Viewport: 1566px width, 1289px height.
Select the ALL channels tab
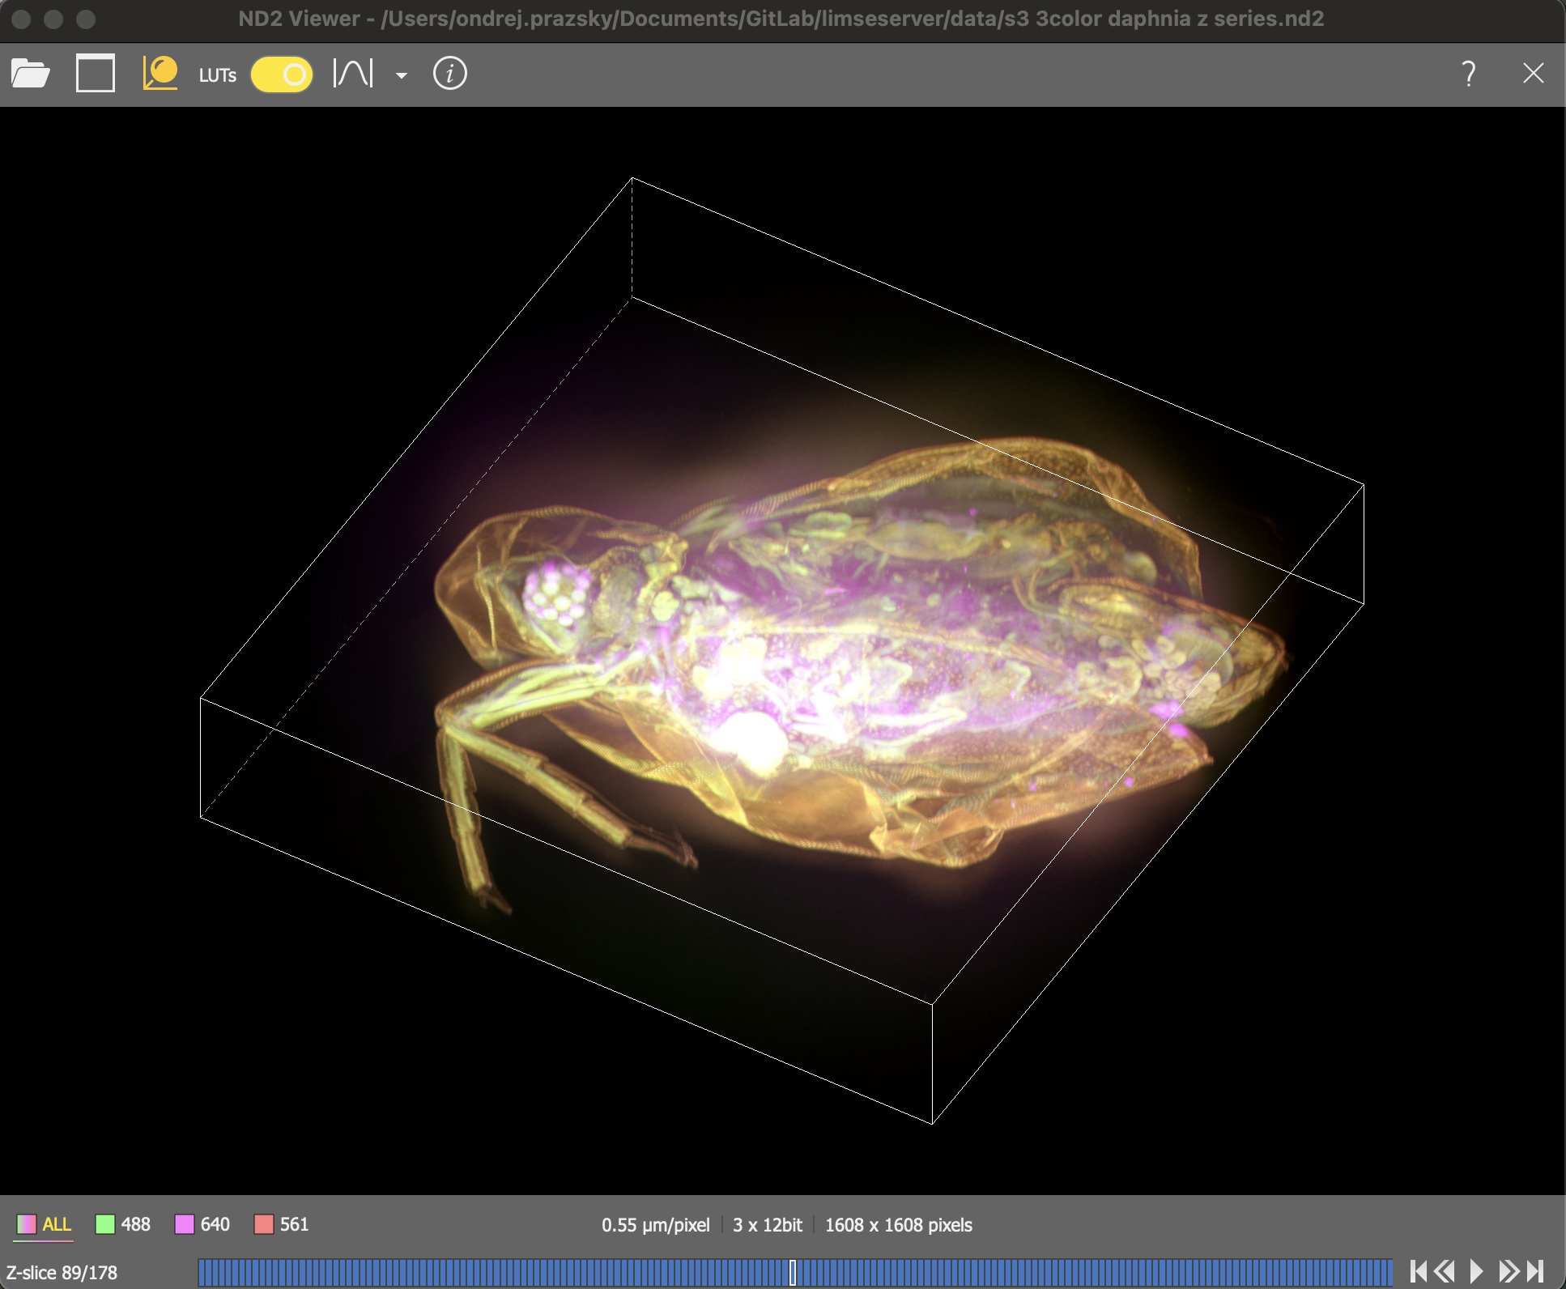(x=45, y=1224)
